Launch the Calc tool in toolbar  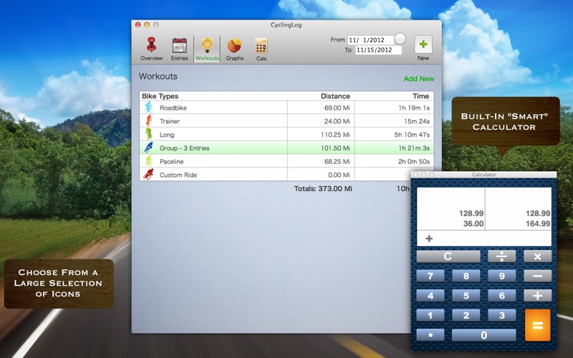tap(261, 48)
